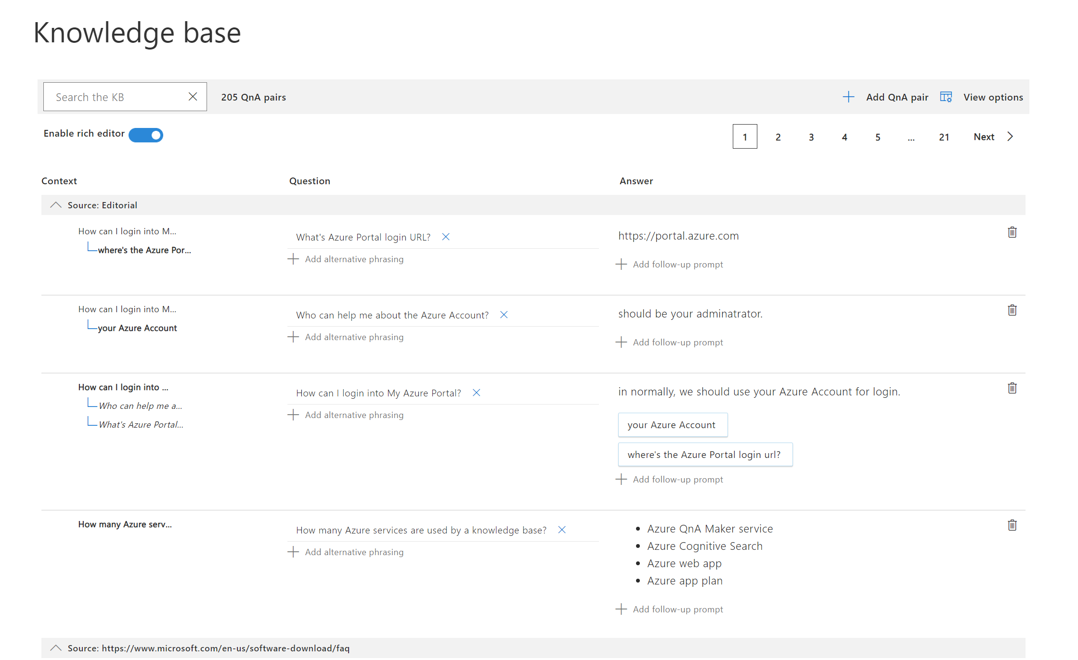Delete the Azure services knowledge base pair
The height and width of the screenshot is (660, 1078).
1012,525
